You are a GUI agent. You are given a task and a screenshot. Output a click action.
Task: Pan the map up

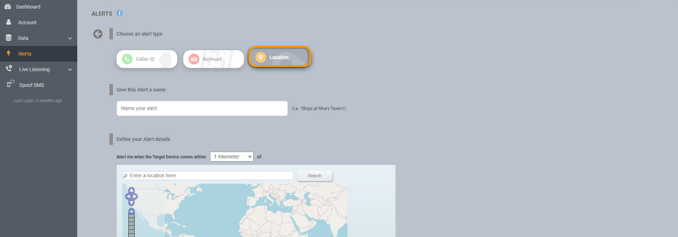pos(131,190)
